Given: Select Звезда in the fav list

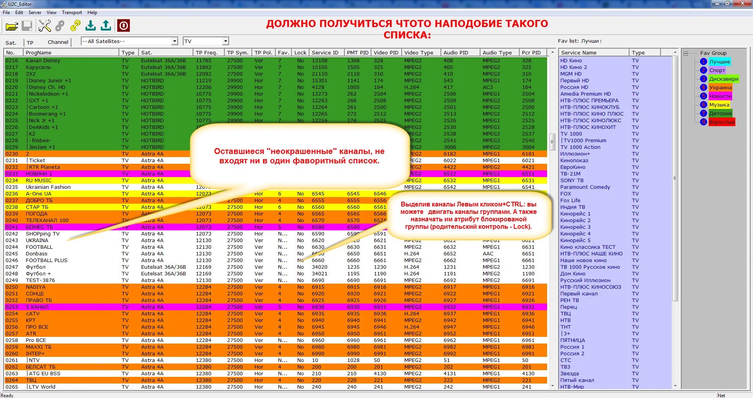Looking at the screenshot, I should click(x=615, y=374).
